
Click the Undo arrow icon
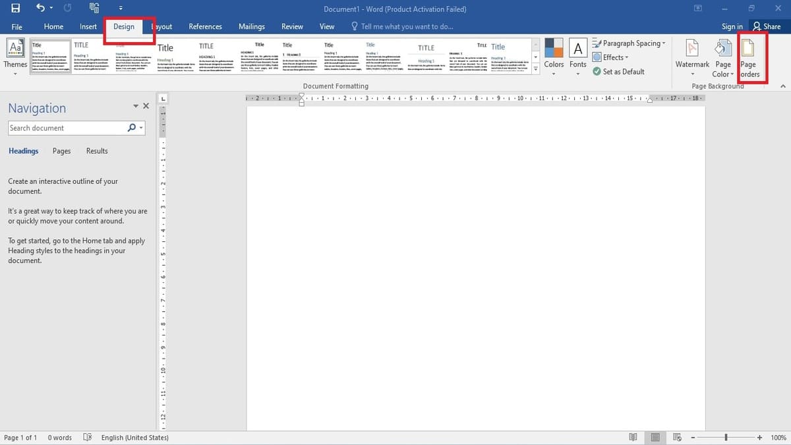[x=41, y=9]
